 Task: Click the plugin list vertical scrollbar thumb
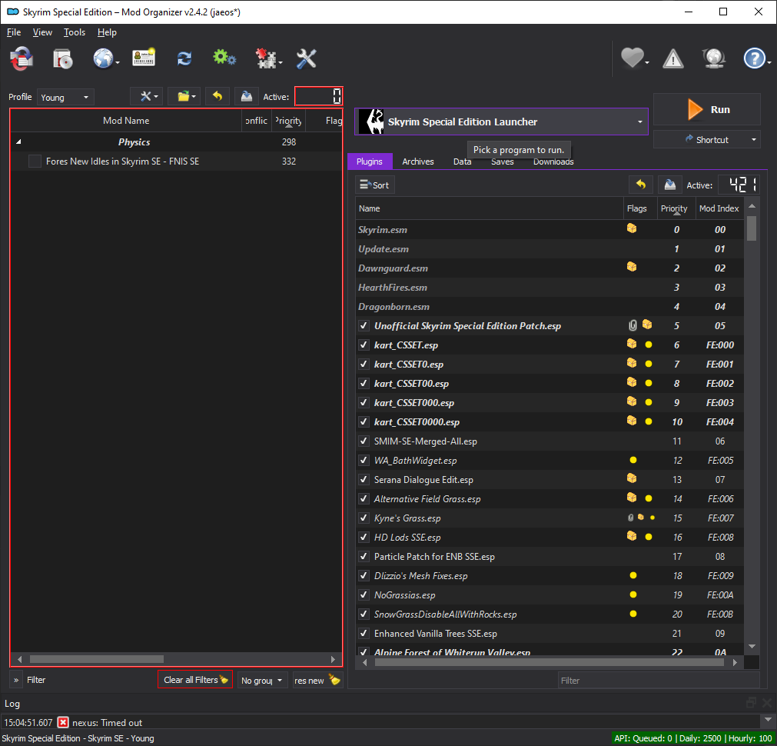click(x=752, y=228)
